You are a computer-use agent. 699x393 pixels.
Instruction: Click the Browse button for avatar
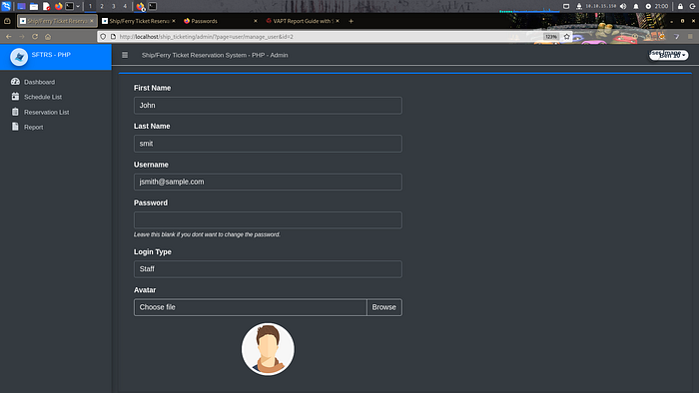coord(383,307)
